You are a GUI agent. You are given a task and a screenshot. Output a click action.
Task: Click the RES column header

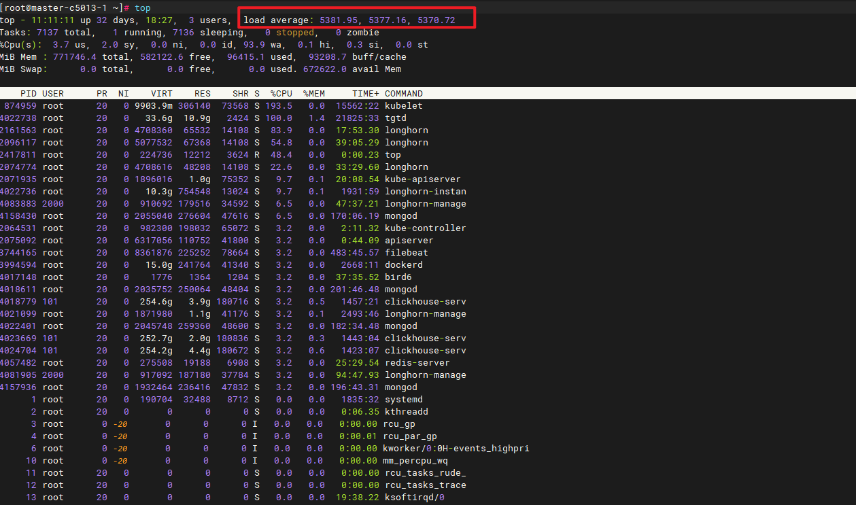[202, 93]
